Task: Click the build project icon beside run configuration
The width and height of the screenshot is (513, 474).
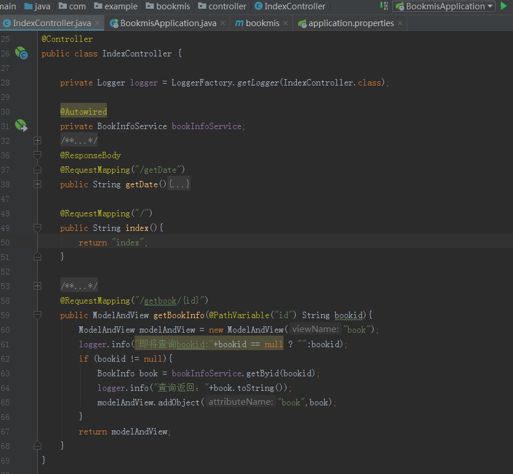Action: click(384, 6)
